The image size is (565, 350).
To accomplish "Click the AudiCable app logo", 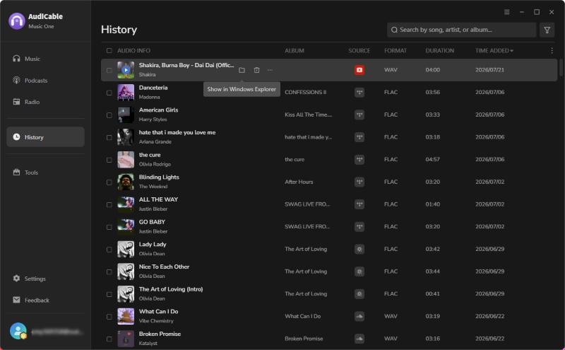I will 16,21.
